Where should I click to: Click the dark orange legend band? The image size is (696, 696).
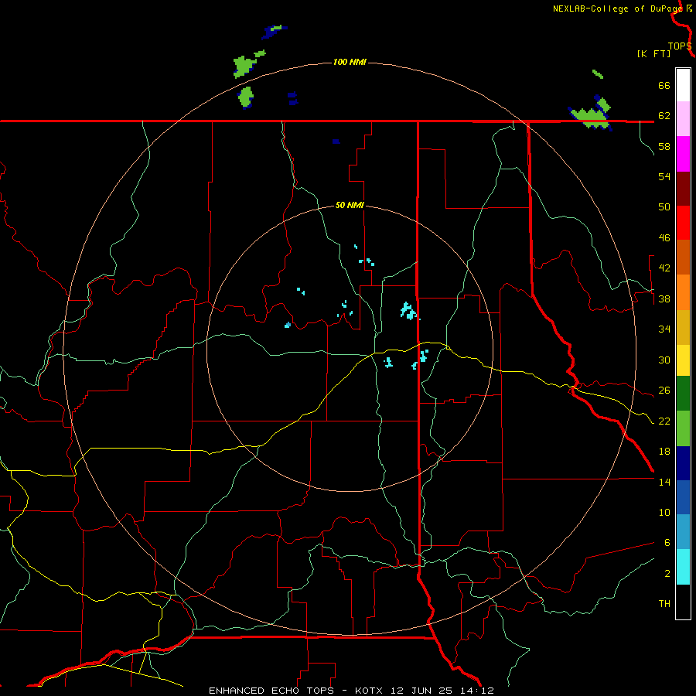683,258
